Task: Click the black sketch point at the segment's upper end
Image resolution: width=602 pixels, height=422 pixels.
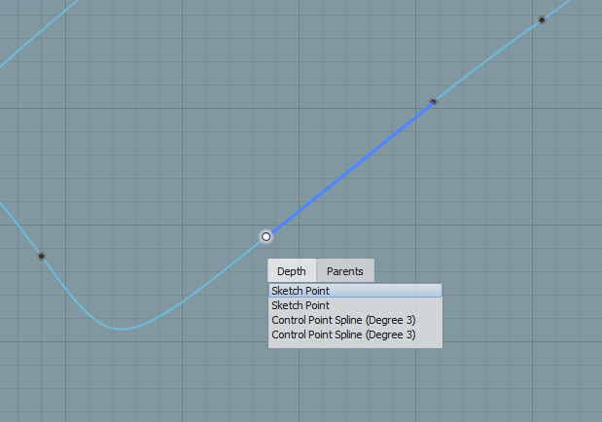Action: (x=433, y=102)
